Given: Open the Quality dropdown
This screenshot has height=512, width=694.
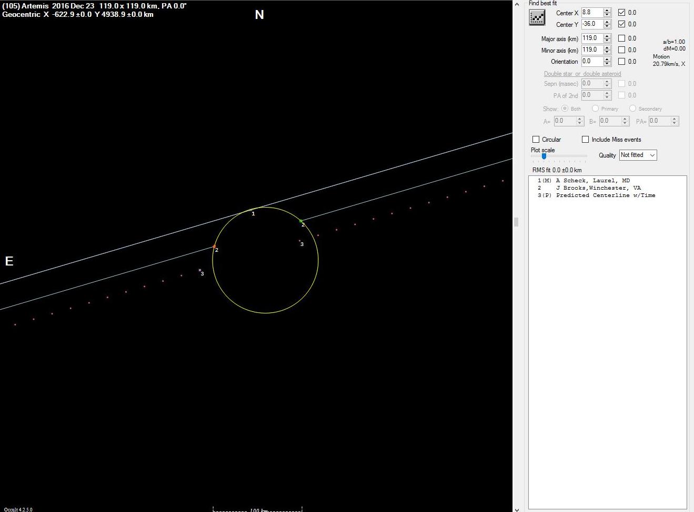Looking at the screenshot, I should point(638,155).
